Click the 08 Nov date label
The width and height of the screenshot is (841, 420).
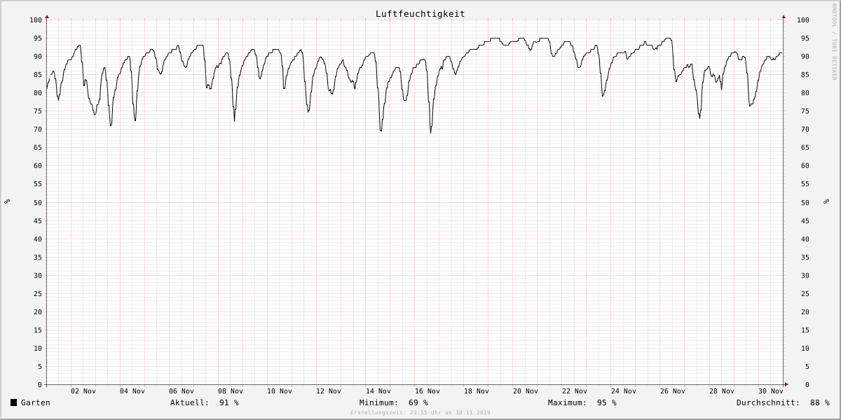tap(231, 391)
